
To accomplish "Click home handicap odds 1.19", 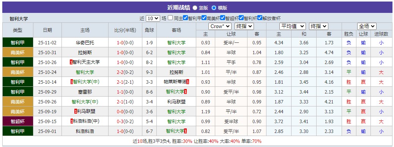I will pos(206,112).
